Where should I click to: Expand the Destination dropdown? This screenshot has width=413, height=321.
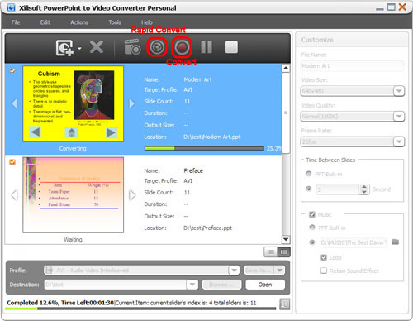[x=192, y=285]
